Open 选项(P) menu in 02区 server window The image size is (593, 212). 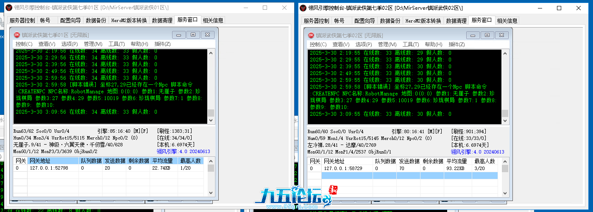tap(364, 44)
